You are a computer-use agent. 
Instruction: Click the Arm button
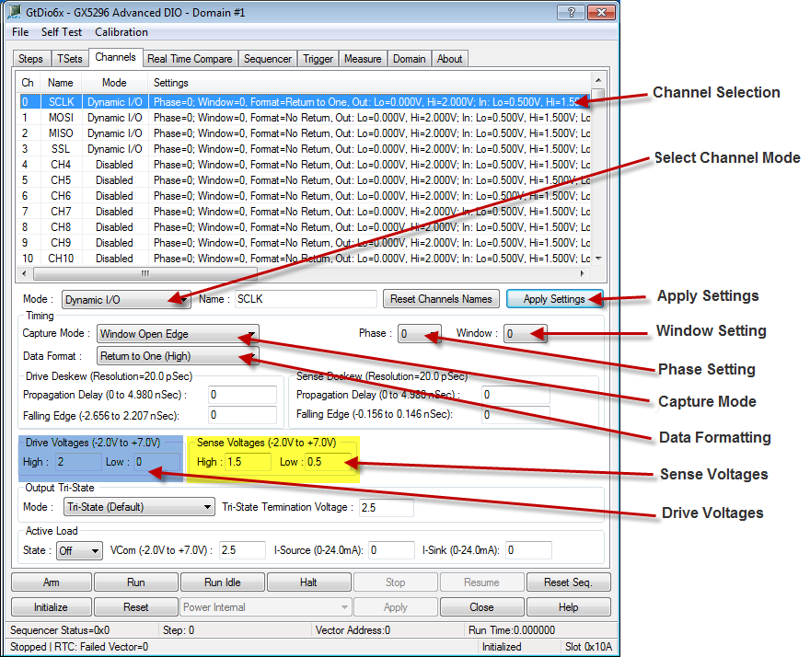coord(52,582)
